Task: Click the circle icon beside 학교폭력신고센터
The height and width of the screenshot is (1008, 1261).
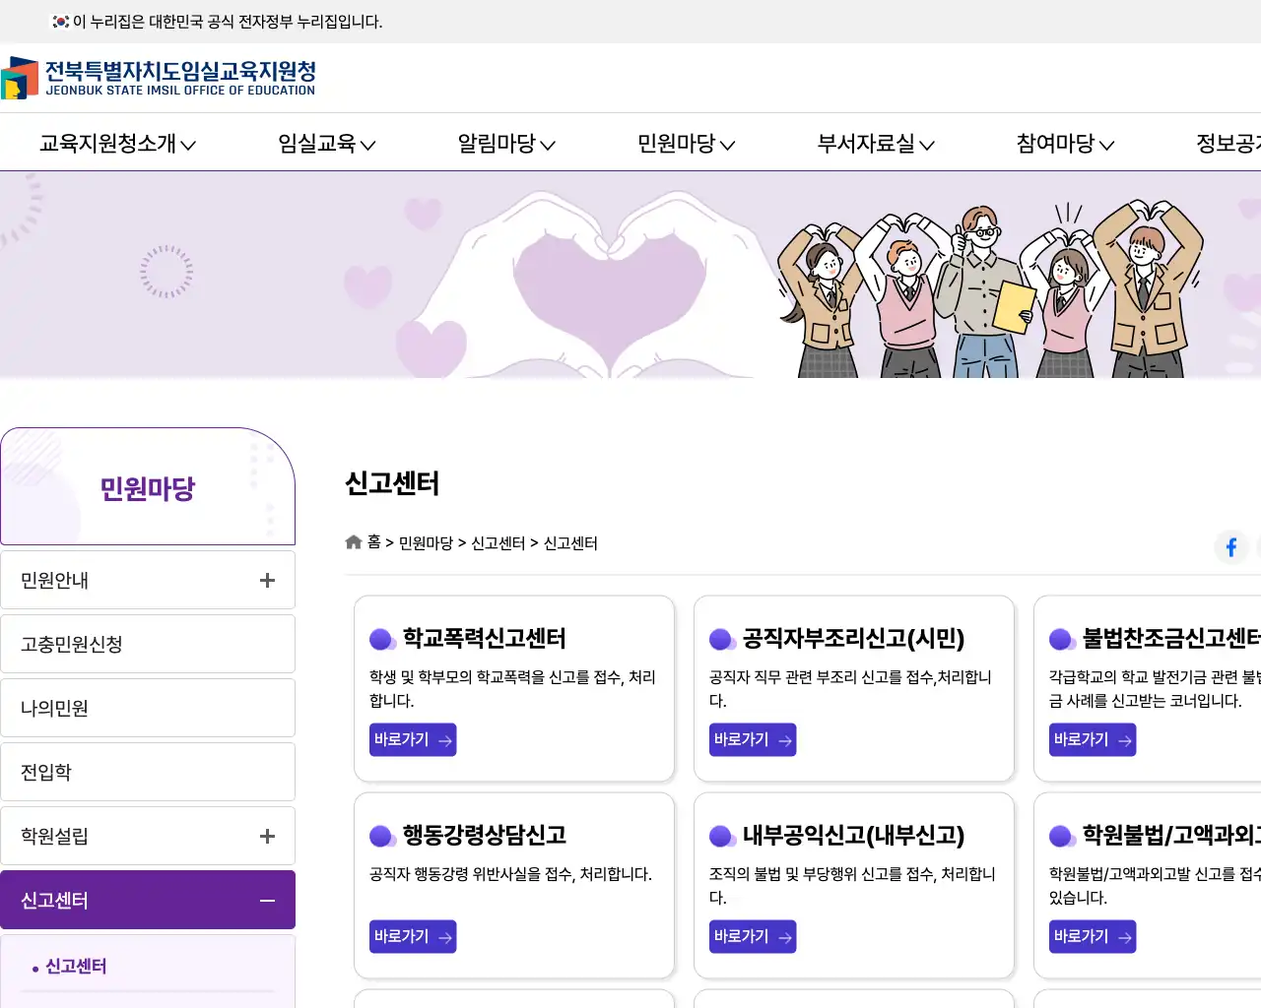Action: click(382, 638)
